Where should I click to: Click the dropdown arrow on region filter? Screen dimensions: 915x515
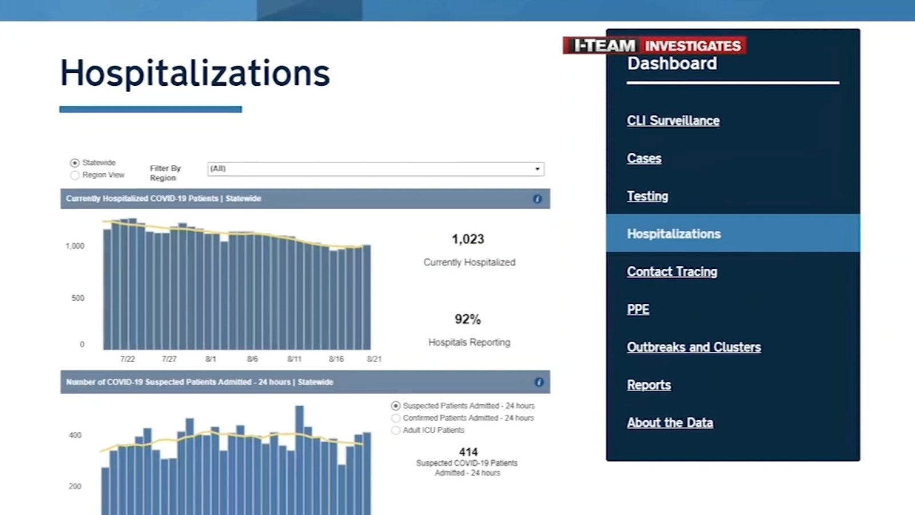coord(537,169)
